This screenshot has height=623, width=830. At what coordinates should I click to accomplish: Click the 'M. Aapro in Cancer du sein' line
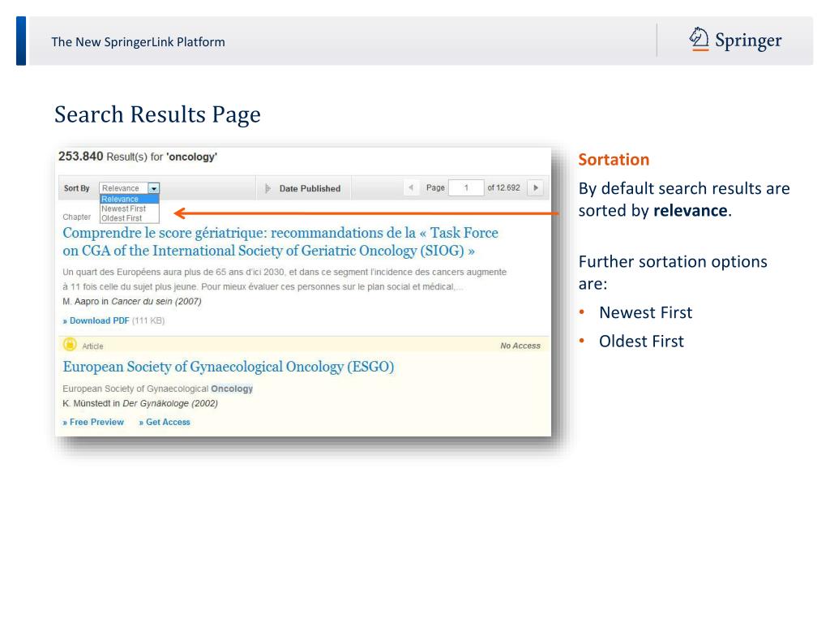point(132,302)
